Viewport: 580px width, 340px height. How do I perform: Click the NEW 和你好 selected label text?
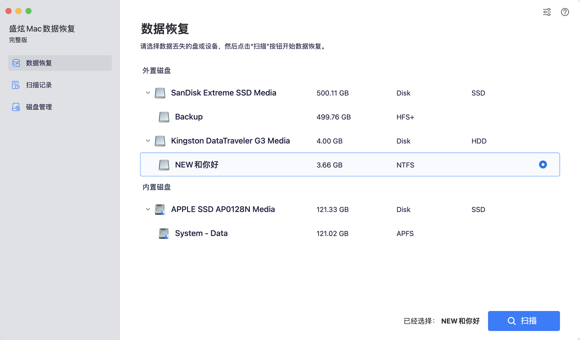pos(460,321)
